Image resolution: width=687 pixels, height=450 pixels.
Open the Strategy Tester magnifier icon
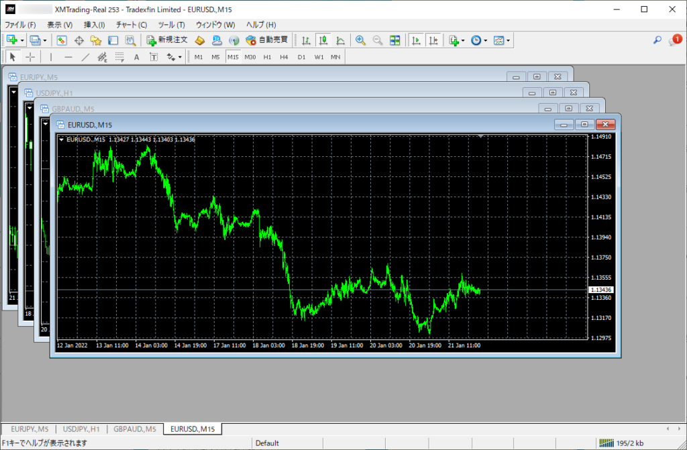tap(130, 40)
